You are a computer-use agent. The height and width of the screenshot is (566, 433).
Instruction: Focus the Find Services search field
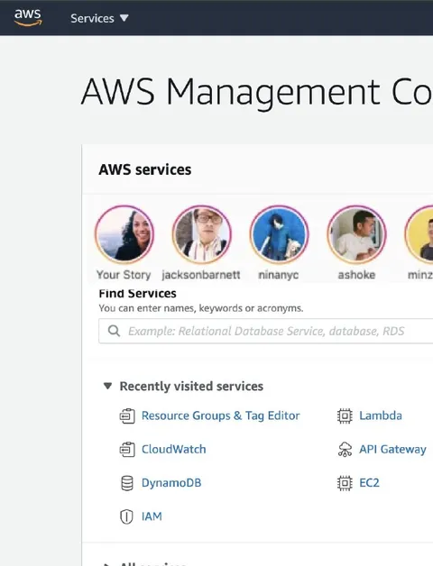click(x=265, y=331)
